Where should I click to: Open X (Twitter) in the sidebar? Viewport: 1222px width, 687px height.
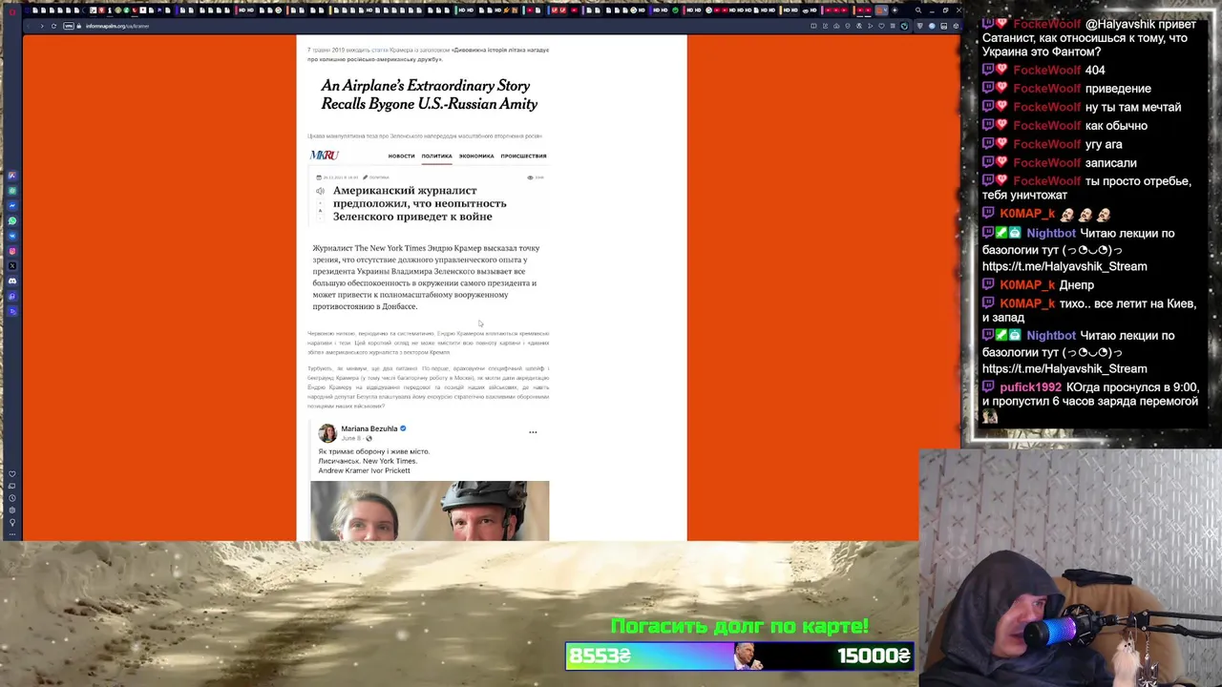pos(12,265)
